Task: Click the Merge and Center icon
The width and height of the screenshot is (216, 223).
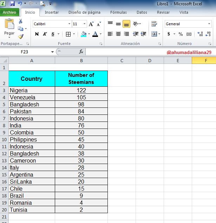Action: coord(154,34)
